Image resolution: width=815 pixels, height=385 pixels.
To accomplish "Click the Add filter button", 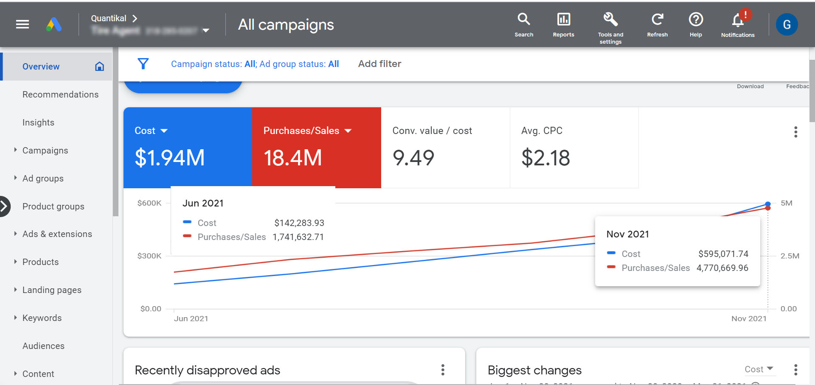I will pos(379,64).
